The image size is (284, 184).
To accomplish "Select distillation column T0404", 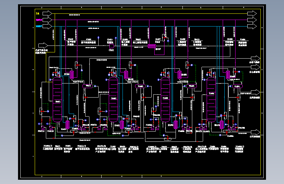I will point(211,100).
